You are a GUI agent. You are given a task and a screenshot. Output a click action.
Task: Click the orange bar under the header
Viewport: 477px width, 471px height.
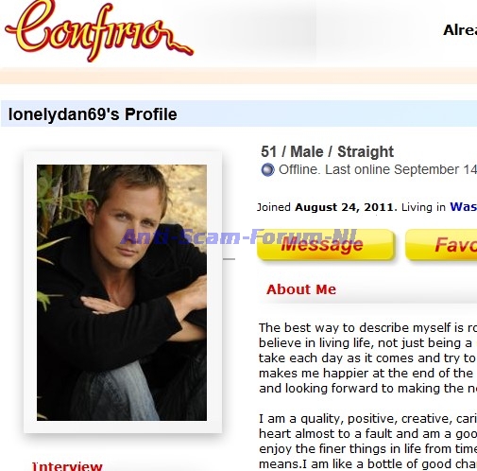[238, 76]
